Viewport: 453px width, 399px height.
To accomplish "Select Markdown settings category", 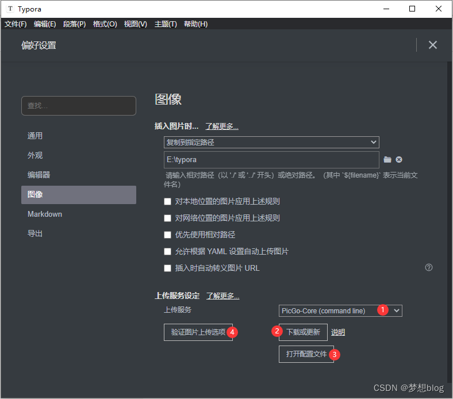I will point(79,214).
